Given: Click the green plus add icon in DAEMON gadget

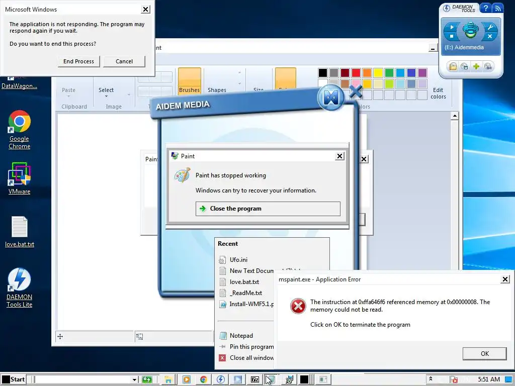Looking at the screenshot, I should click(x=476, y=67).
